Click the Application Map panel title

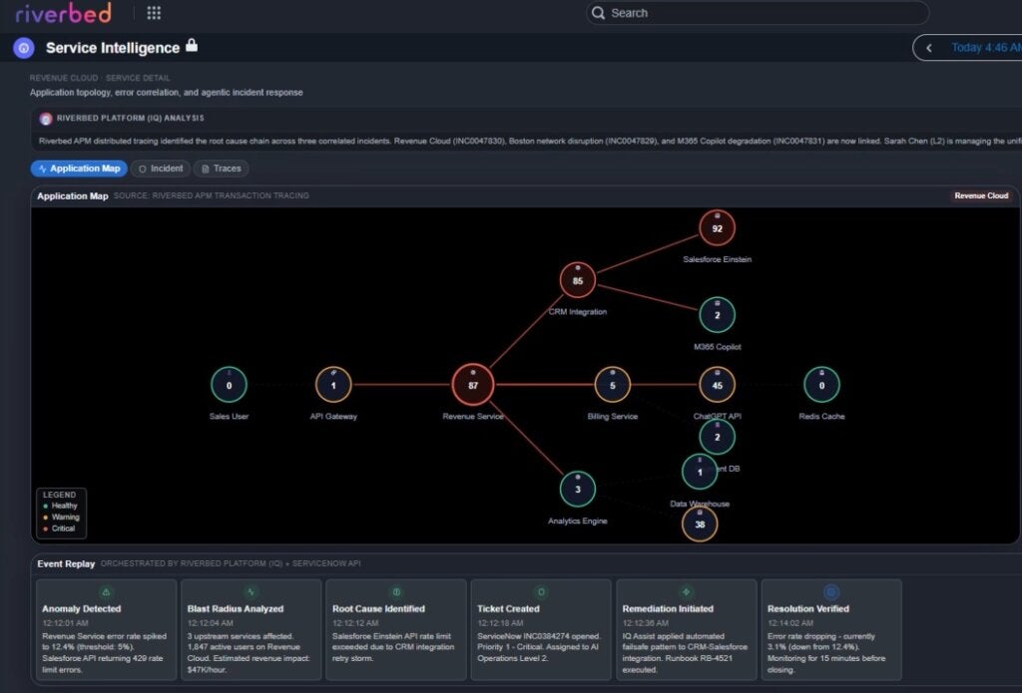pos(72,196)
